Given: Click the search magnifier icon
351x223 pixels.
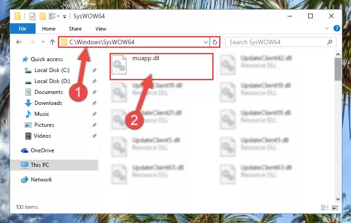Looking at the screenshot, I should (x=330, y=42).
